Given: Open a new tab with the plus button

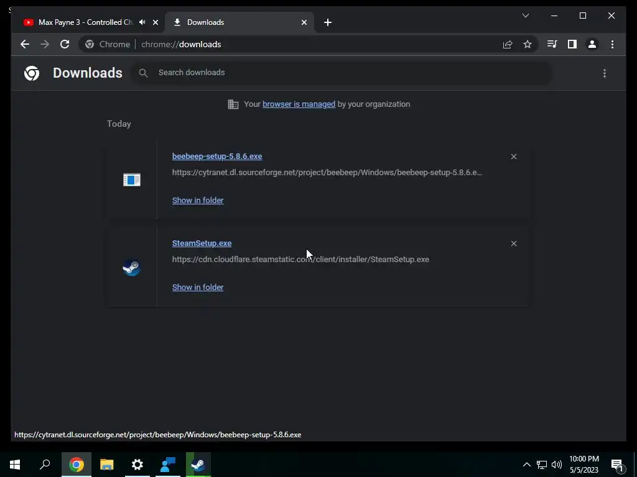Looking at the screenshot, I should 328,22.
